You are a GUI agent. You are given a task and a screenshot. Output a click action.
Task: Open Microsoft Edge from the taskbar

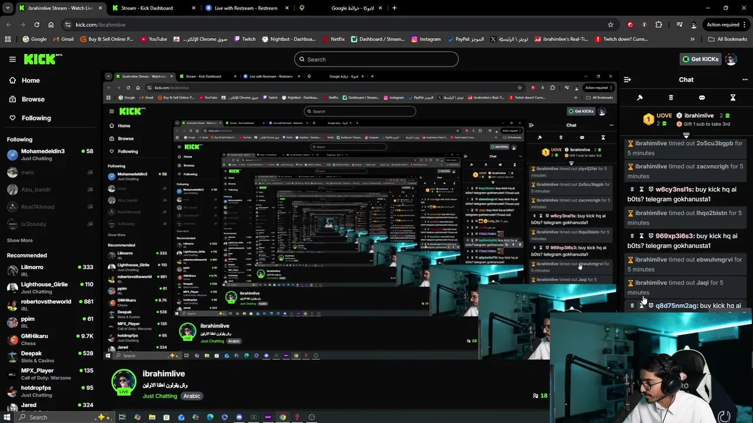[x=210, y=417]
